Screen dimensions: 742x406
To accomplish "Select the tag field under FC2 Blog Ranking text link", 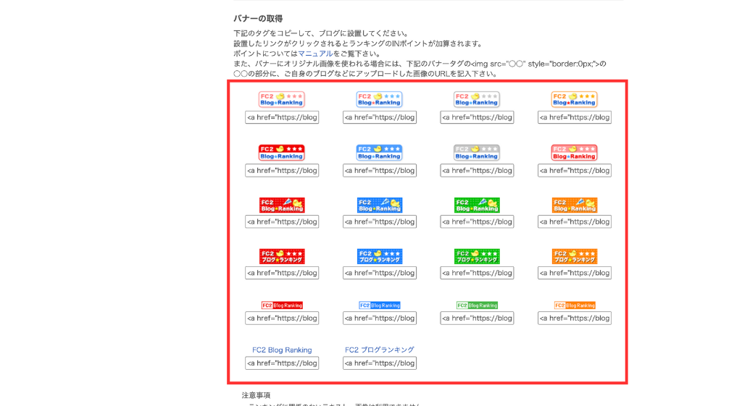I will click(x=282, y=363).
